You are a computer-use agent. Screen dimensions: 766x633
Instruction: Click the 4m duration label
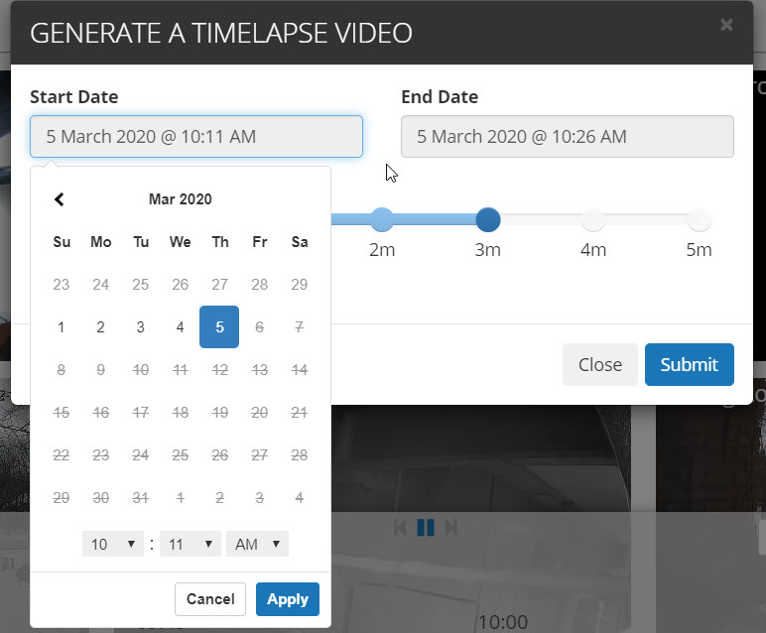pos(593,250)
